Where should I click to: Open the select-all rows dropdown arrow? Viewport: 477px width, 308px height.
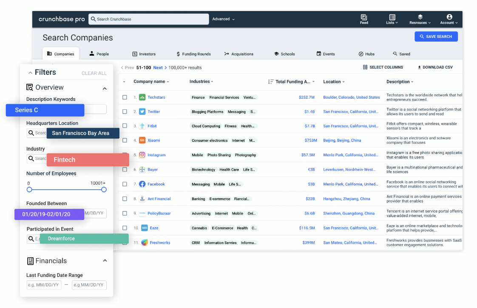click(124, 82)
